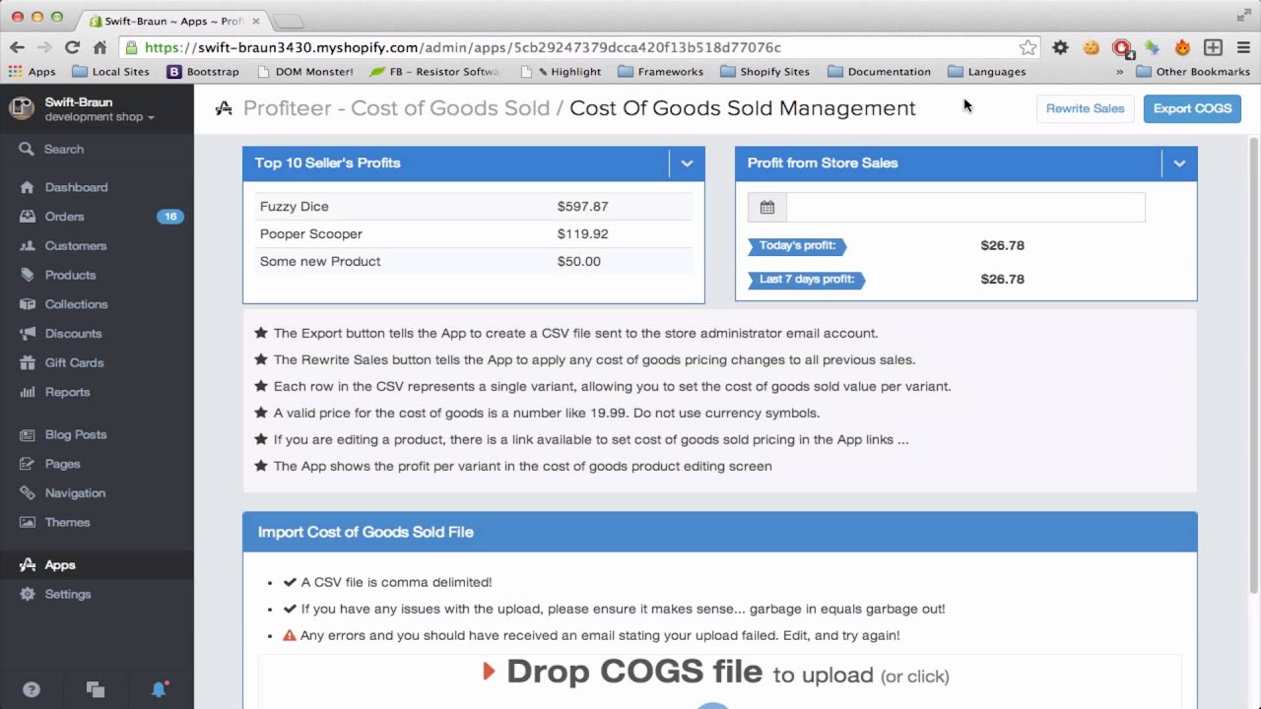Open Discounts page in sidebar
This screenshot has width=1261, height=709.
click(73, 334)
